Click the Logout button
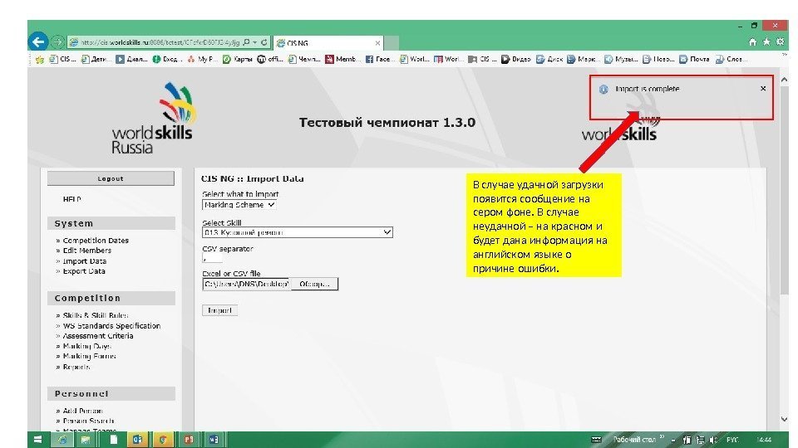The height and width of the screenshot is (448, 798). pos(111,178)
